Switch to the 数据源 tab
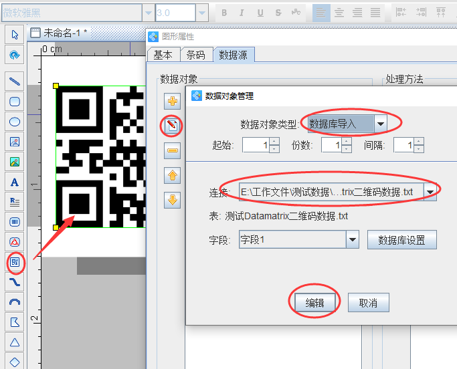 click(233, 55)
